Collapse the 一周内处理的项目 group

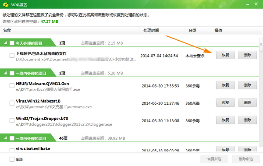[x=5, y=73]
